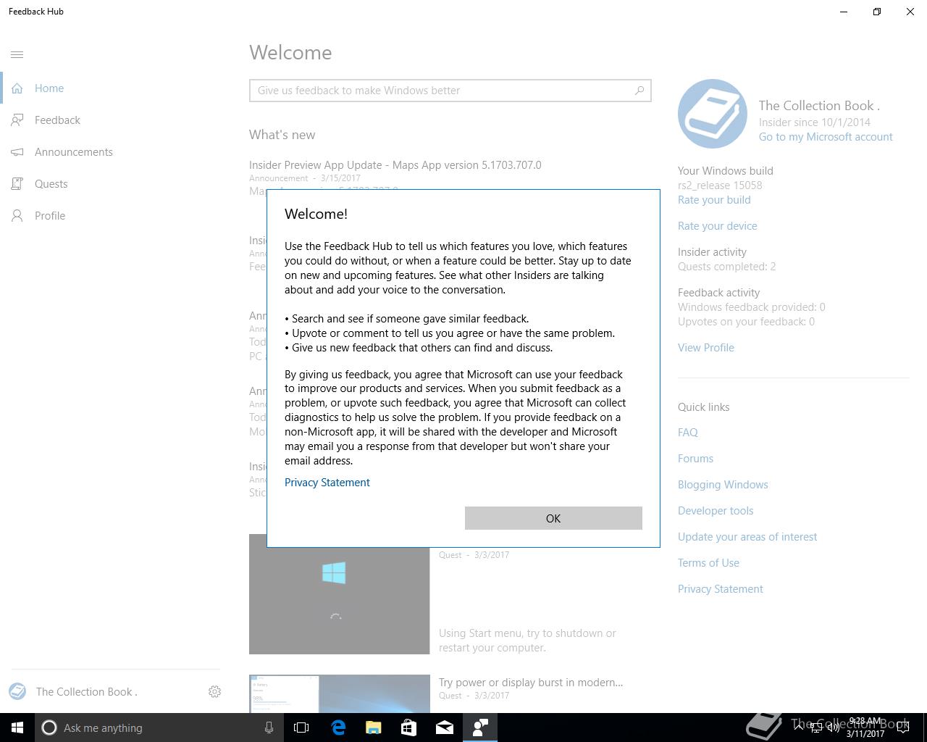Click the Feedback person icon in sidebar
This screenshot has width=927, height=742.
(17, 120)
